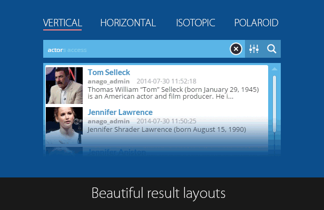Click Jennifer Lawrence's thumbnail photo
Image resolution: width=324 pixels, height=210 pixels.
(64, 125)
